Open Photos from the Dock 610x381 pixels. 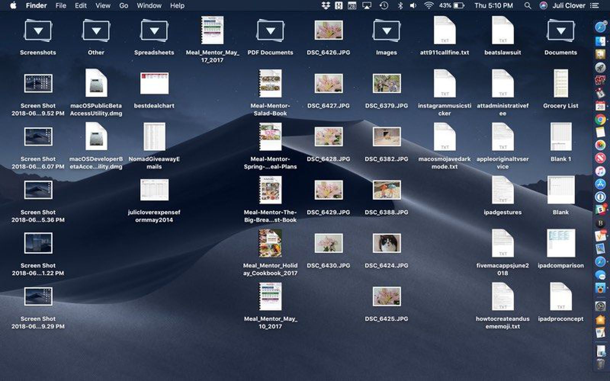click(601, 146)
